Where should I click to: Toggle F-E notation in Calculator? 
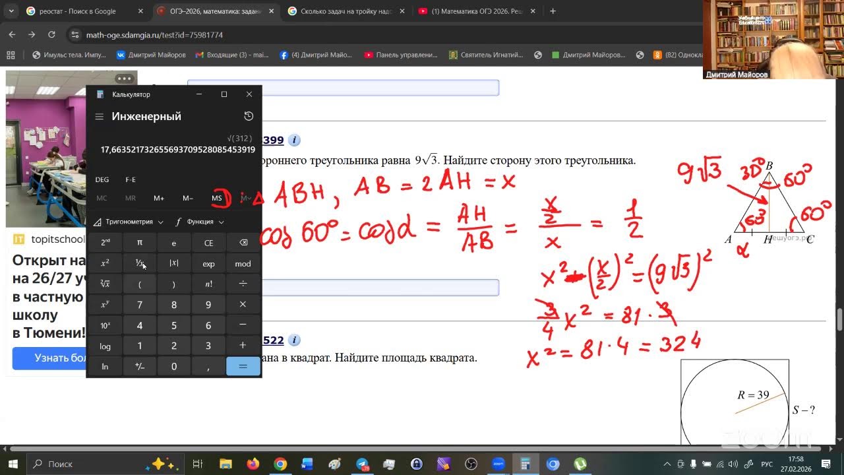click(131, 179)
